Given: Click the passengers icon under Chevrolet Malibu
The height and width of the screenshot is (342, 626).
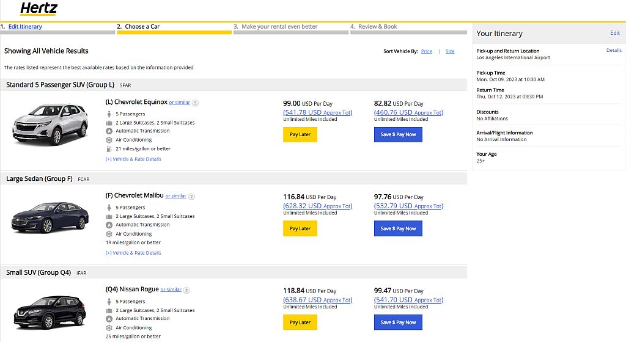Looking at the screenshot, I should click(109, 208).
